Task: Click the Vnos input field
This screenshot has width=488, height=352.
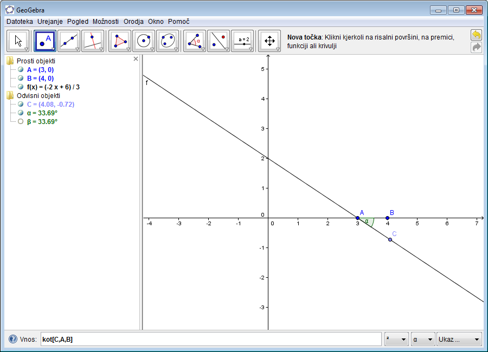Action: pos(210,340)
